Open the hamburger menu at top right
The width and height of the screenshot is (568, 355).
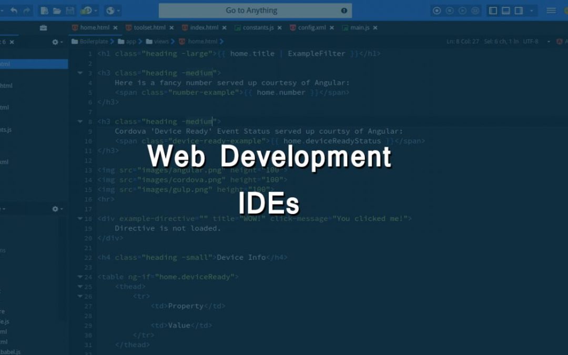click(551, 10)
